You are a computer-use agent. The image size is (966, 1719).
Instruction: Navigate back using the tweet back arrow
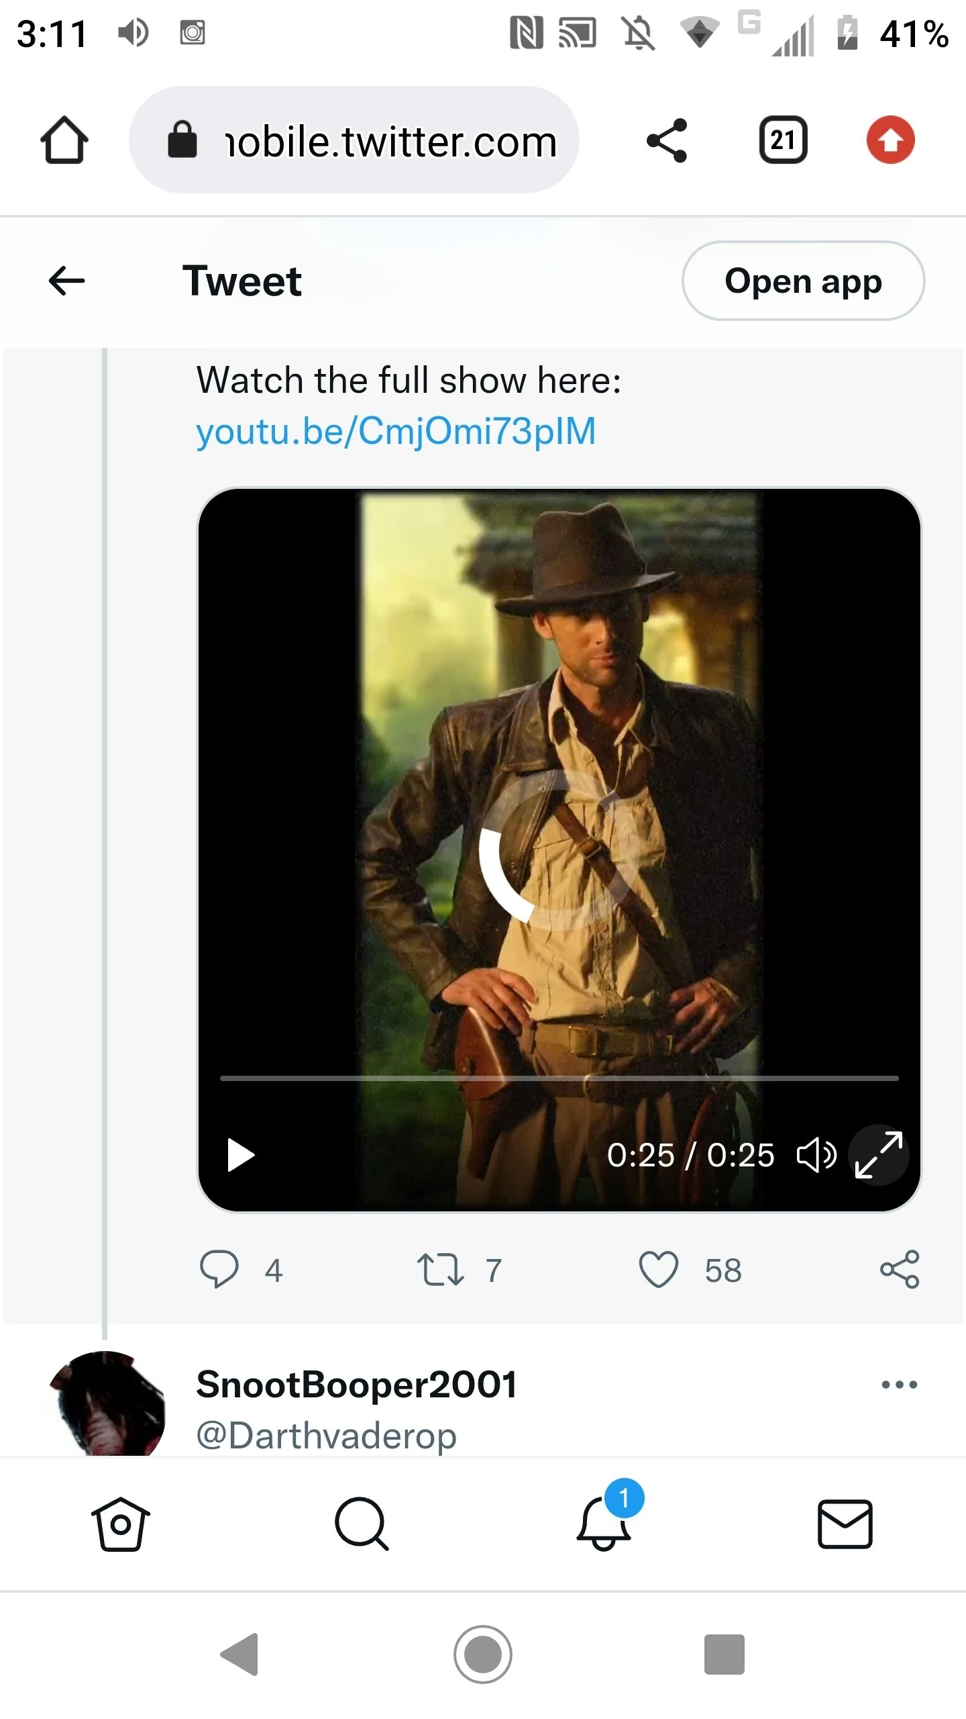click(65, 281)
